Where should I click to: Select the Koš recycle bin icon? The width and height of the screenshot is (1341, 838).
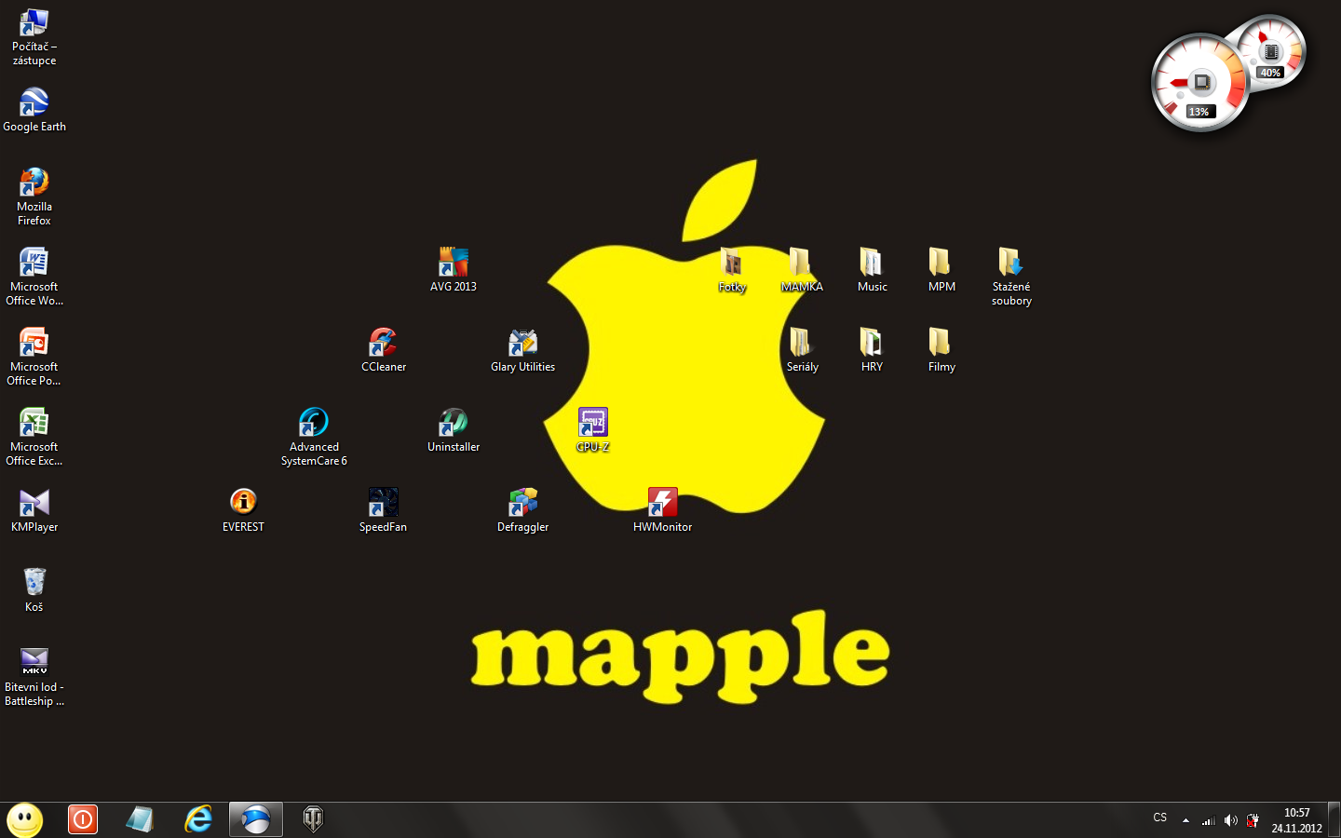(34, 590)
